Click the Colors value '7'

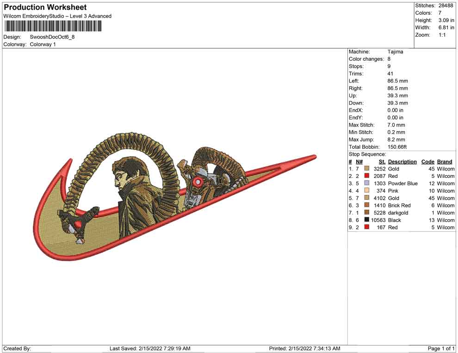click(x=440, y=13)
